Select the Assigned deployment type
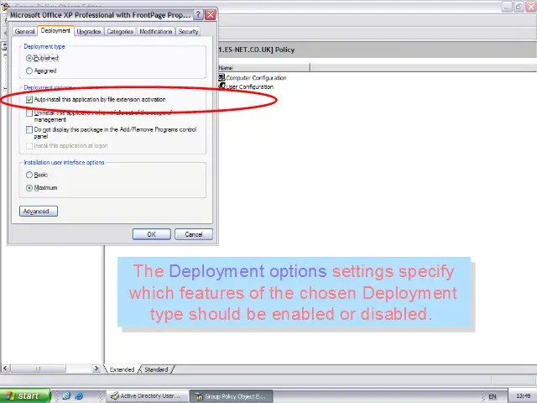 (x=30, y=71)
